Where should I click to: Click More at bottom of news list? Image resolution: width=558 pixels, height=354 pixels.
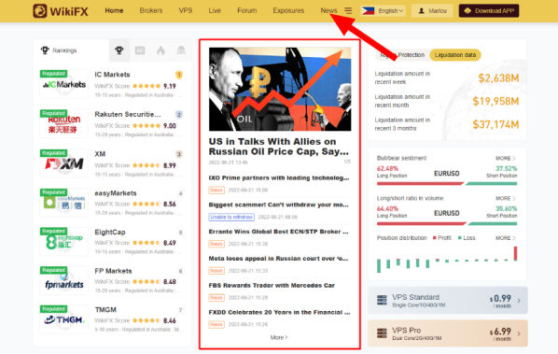click(279, 337)
